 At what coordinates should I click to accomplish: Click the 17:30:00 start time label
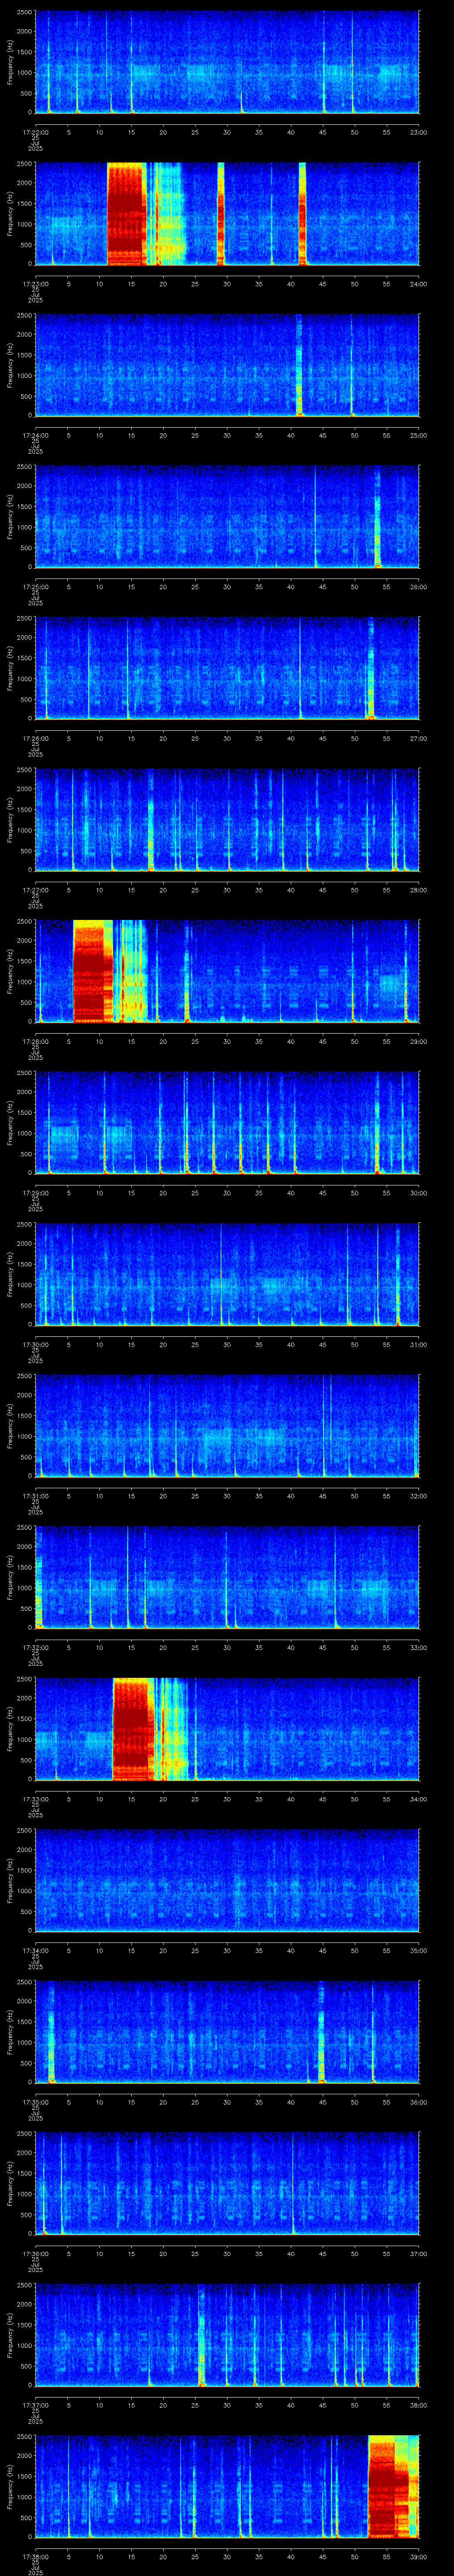[x=35, y=1344]
